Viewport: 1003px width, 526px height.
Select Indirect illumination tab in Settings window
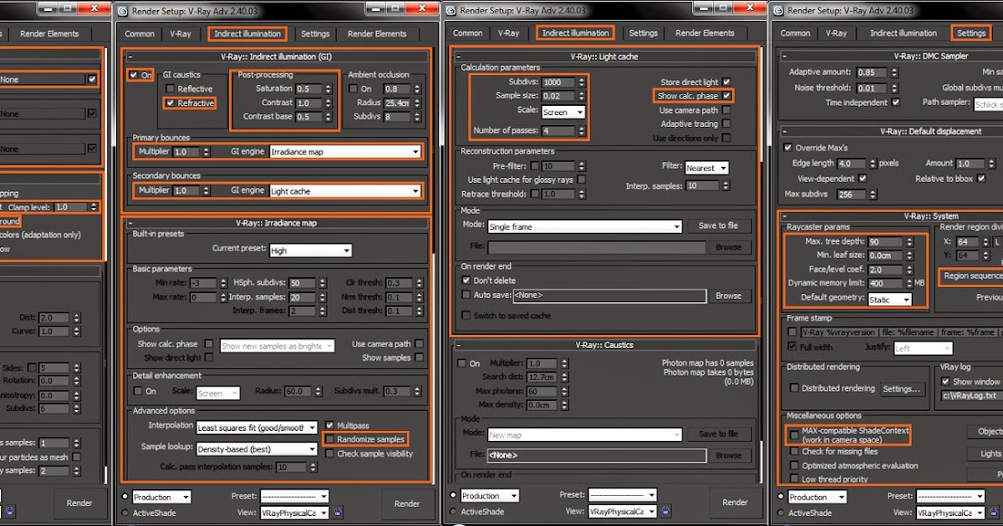click(904, 33)
